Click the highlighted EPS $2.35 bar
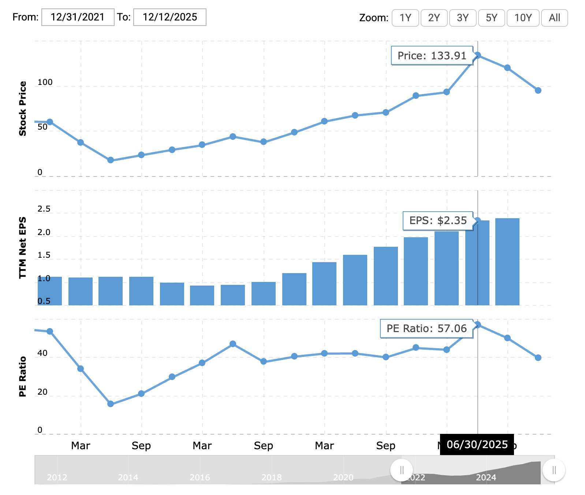This screenshot has width=585, height=495. click(x=477, y=263)
